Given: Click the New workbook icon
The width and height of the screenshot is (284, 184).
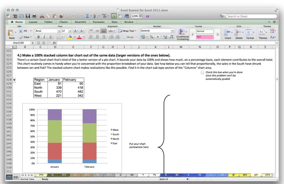Looking at the screenshot, I should 8,16.
